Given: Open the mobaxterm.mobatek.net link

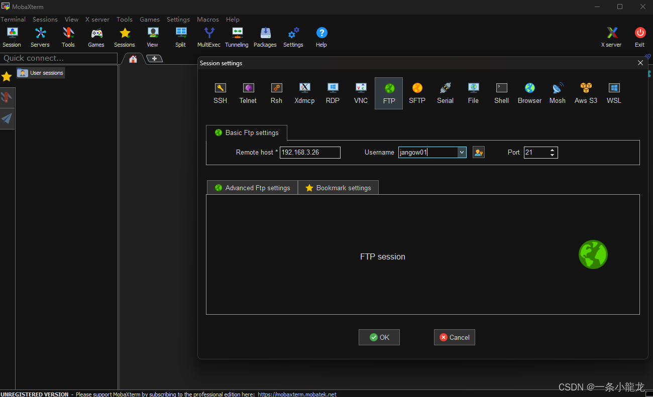Looking at the screenshot, I should click(297, 394).
